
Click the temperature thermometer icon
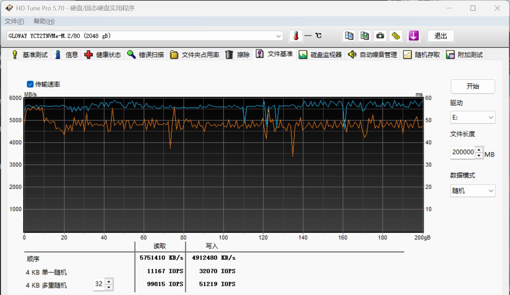point(296,36)
